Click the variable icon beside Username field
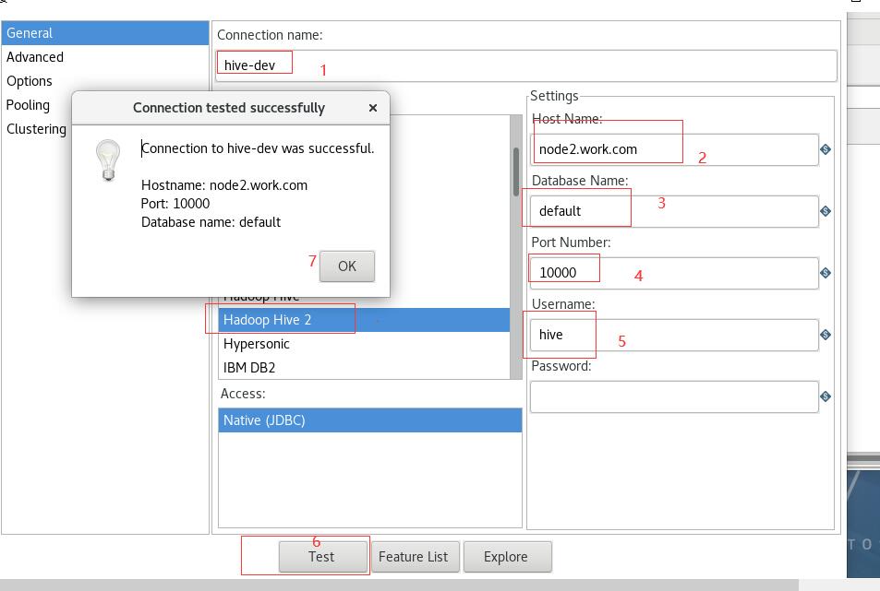The image size is (880, 591). (x=825, y=335)
